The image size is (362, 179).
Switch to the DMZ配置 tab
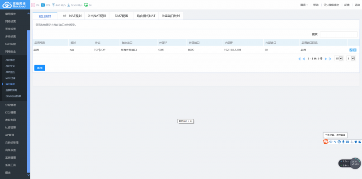coord(121,16)
